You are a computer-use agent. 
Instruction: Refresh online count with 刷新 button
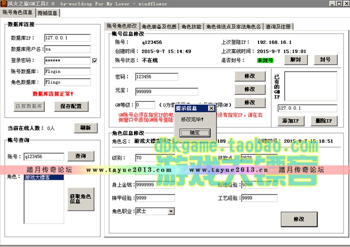tap(86, 128)
